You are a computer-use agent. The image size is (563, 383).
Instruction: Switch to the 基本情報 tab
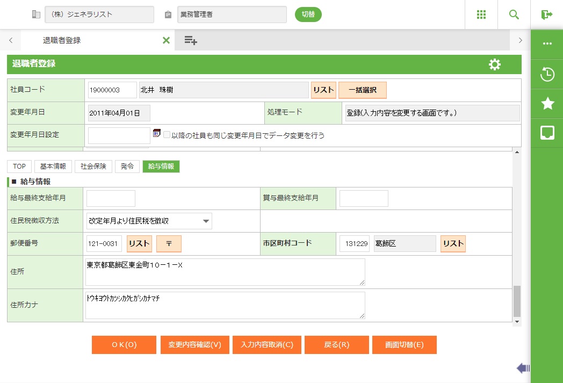(53, 167)
